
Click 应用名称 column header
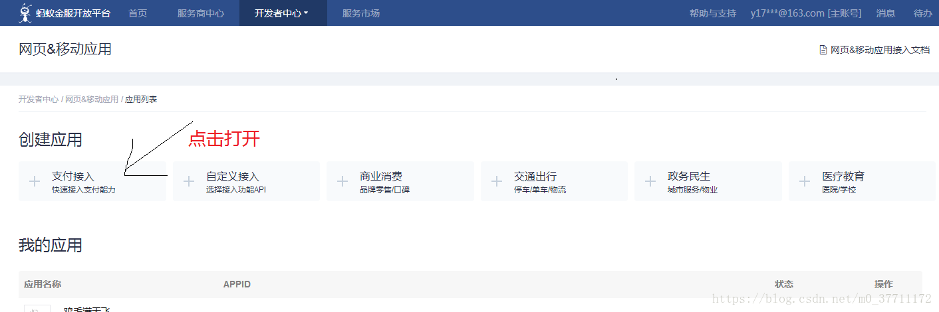(43, 284)
